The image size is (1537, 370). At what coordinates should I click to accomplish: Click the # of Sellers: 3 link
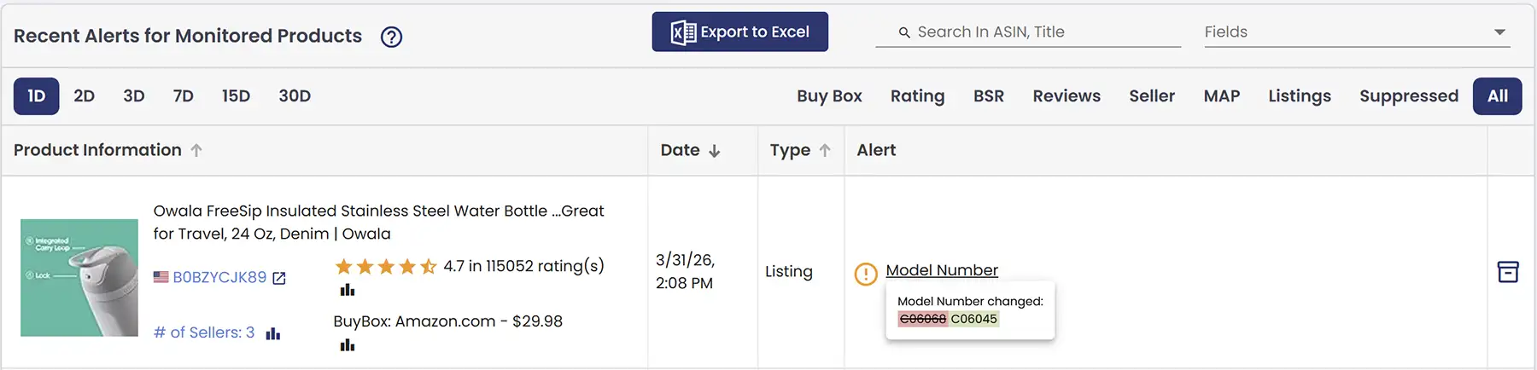tap(204, 332)
